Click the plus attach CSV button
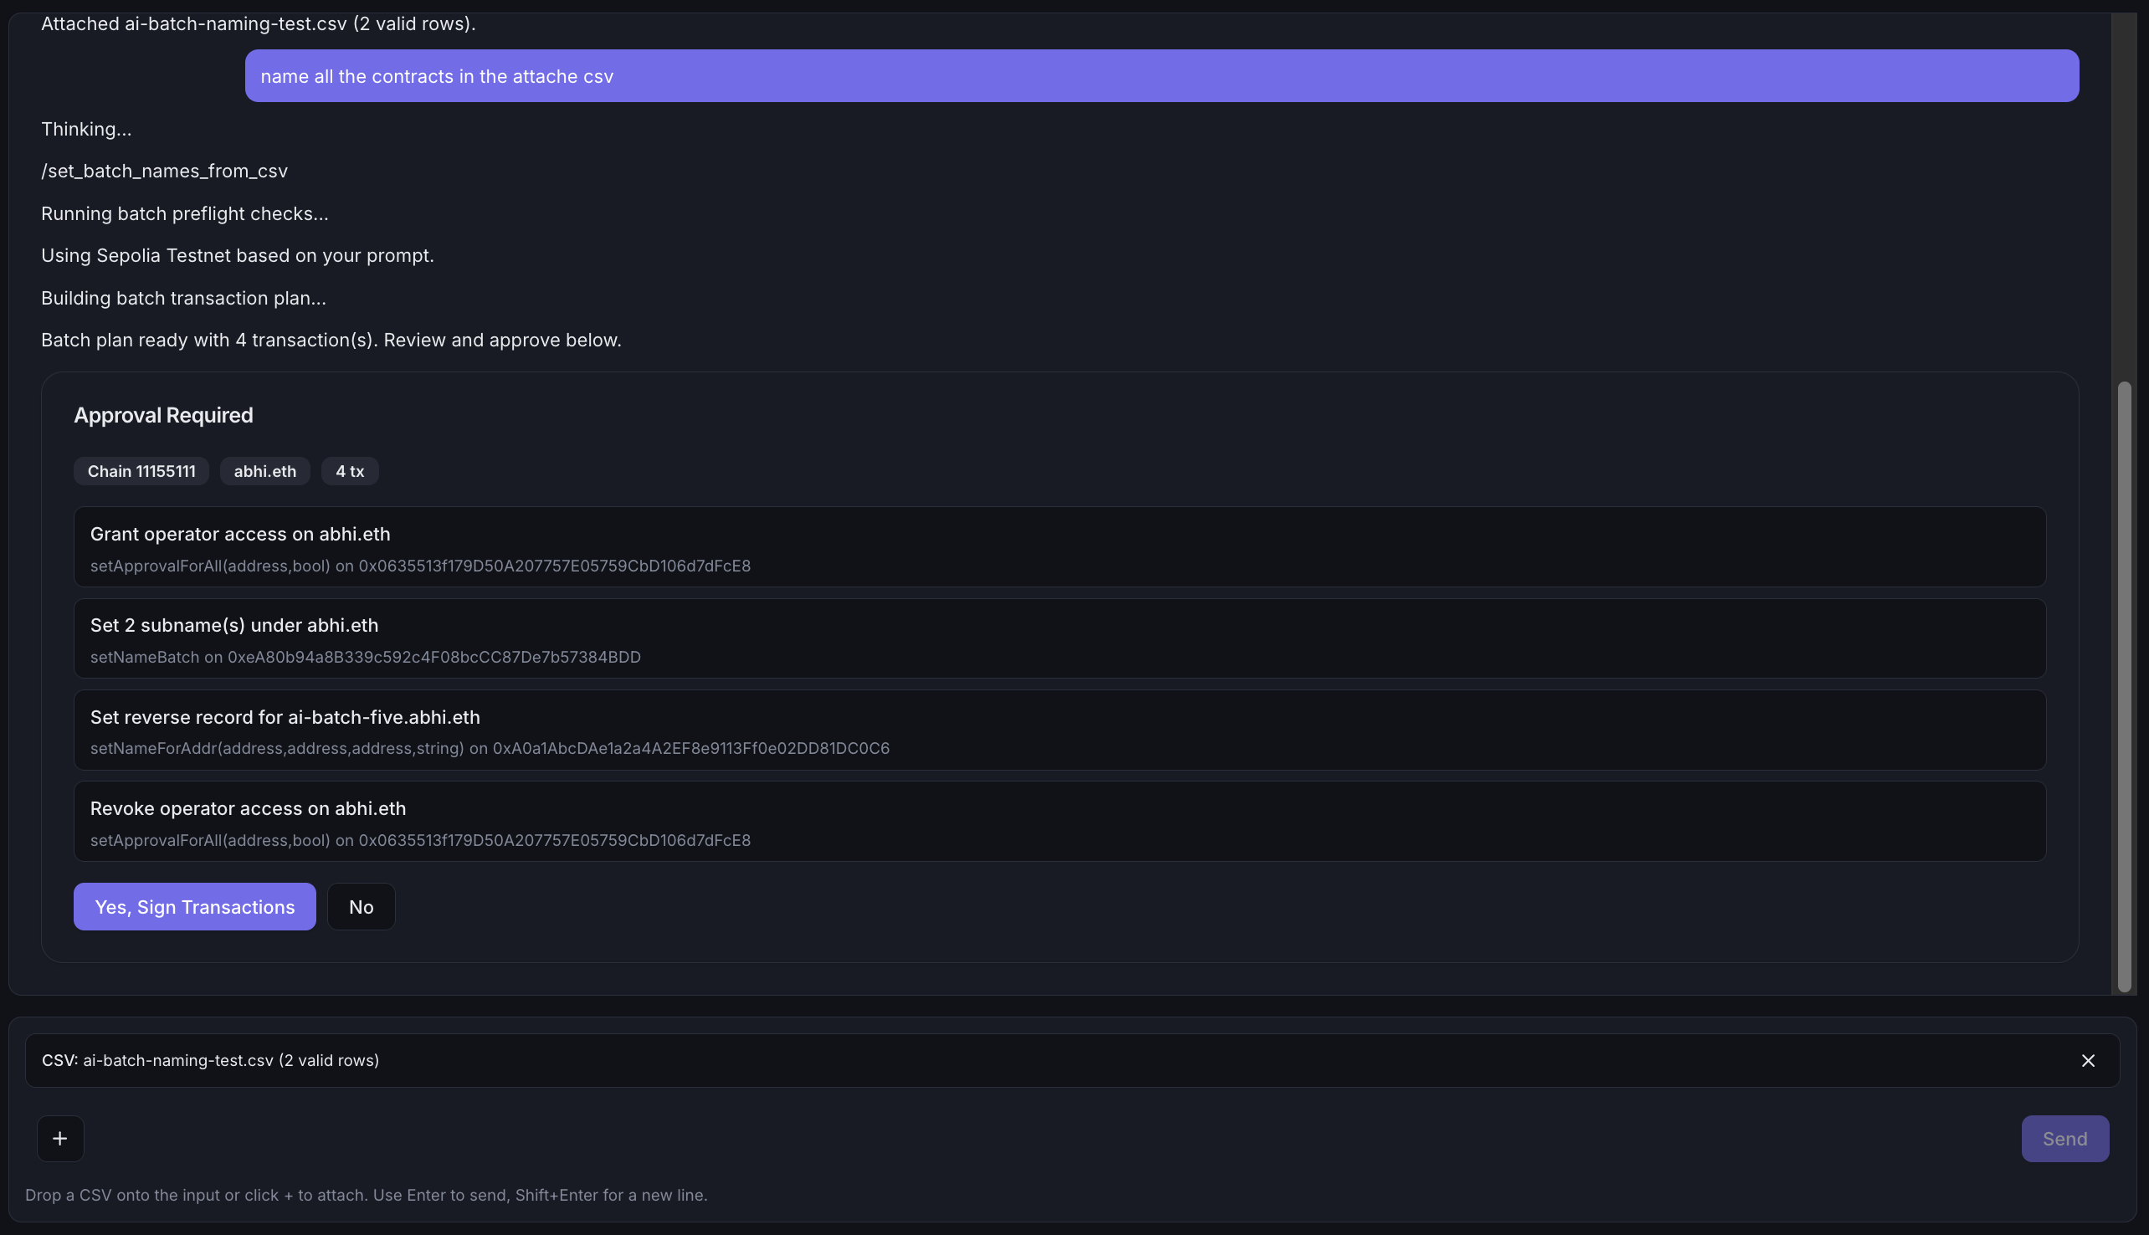 [x=60, y=1138]
